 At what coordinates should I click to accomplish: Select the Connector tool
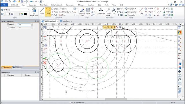pos(130,15)
